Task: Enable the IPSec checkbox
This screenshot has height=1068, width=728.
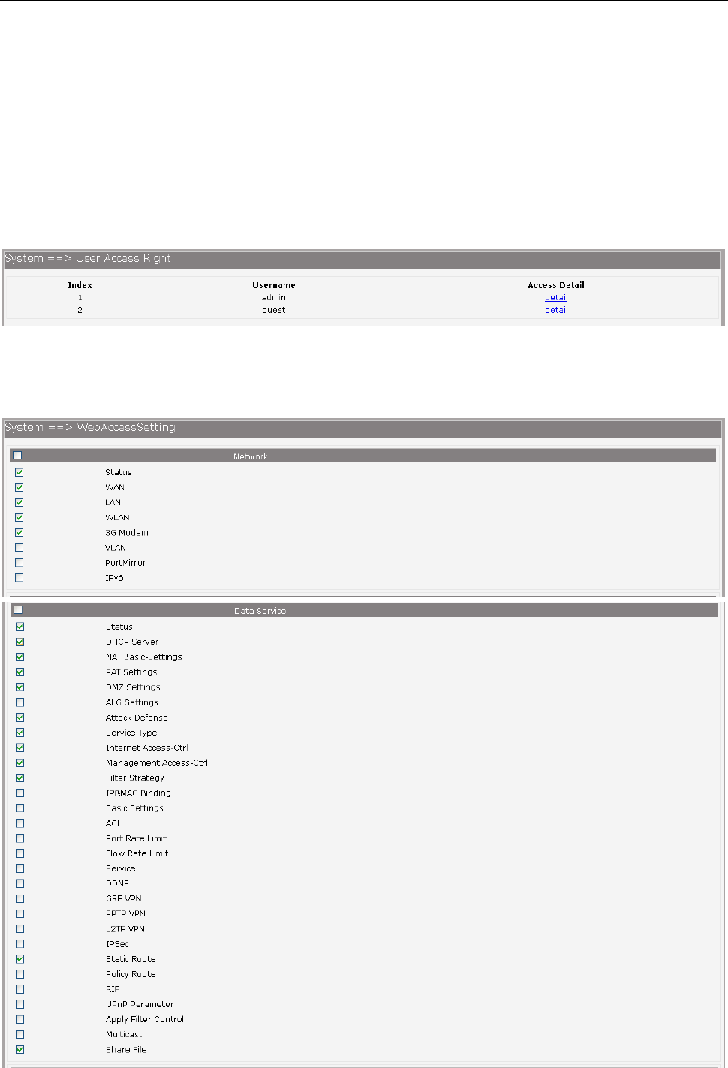Action: coord(20,943)
